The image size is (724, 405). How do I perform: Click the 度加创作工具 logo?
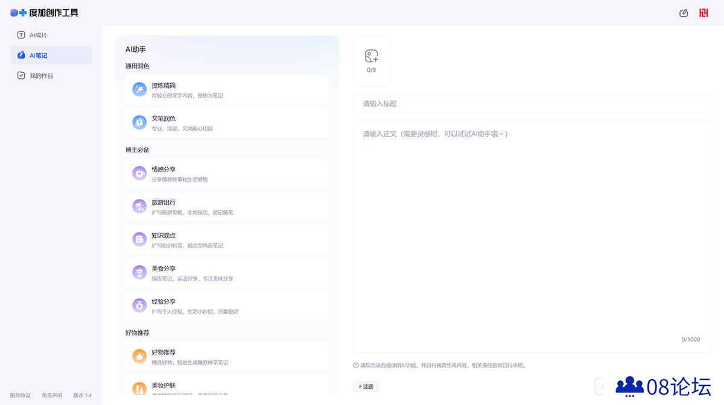[x=44, y=13]
